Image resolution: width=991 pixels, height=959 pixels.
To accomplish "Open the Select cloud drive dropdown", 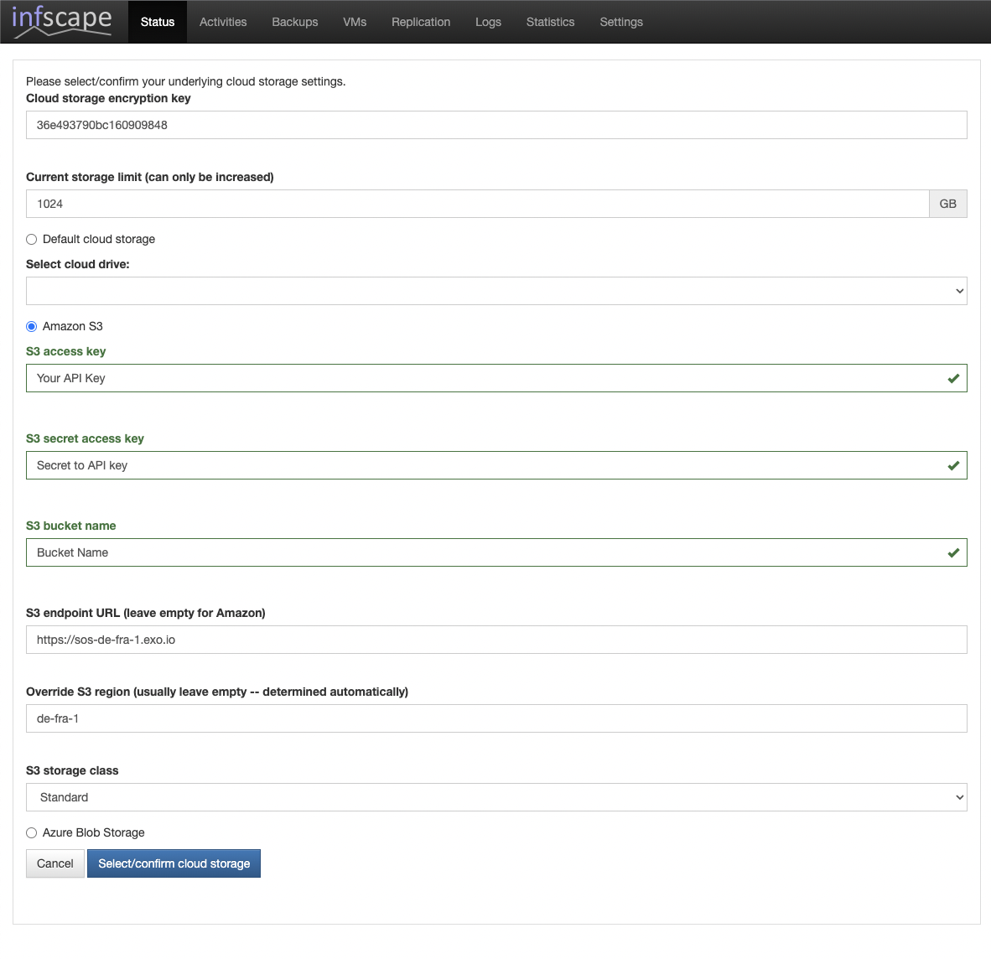I will pos(496,291).
